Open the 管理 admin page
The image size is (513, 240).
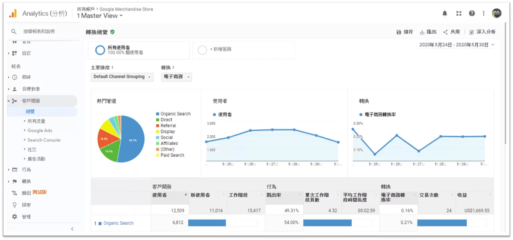click(26, 216)
